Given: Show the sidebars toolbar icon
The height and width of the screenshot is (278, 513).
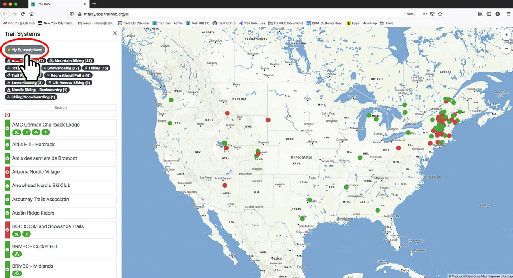Looking at the screenshot, I should 489,14.
